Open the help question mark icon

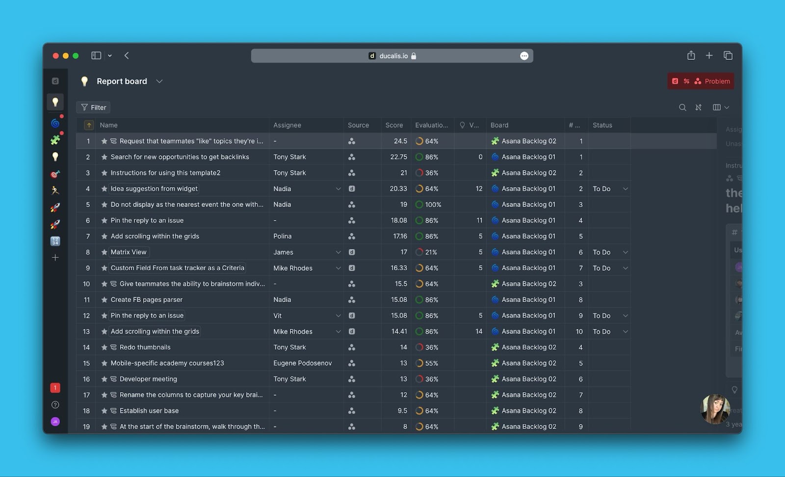[55, 405]
